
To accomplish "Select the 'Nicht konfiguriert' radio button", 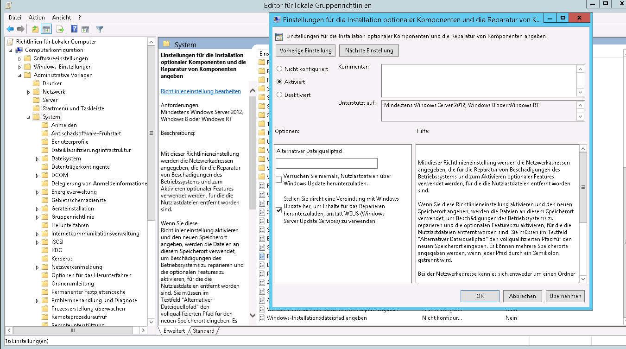I will 279,69.
